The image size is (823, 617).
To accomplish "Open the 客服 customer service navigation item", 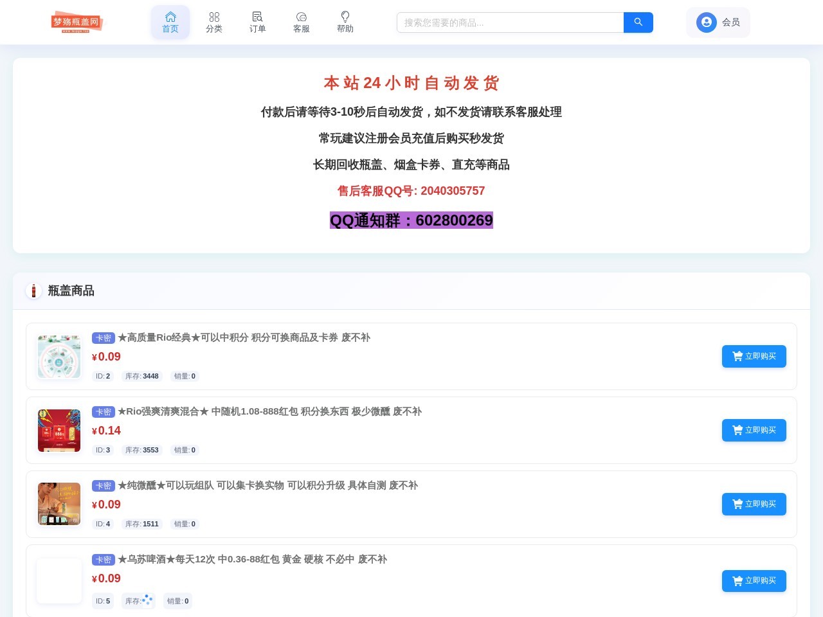I will click(x=302, y=22).
